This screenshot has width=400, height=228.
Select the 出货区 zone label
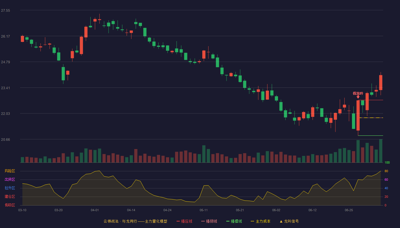coord(10,180)
